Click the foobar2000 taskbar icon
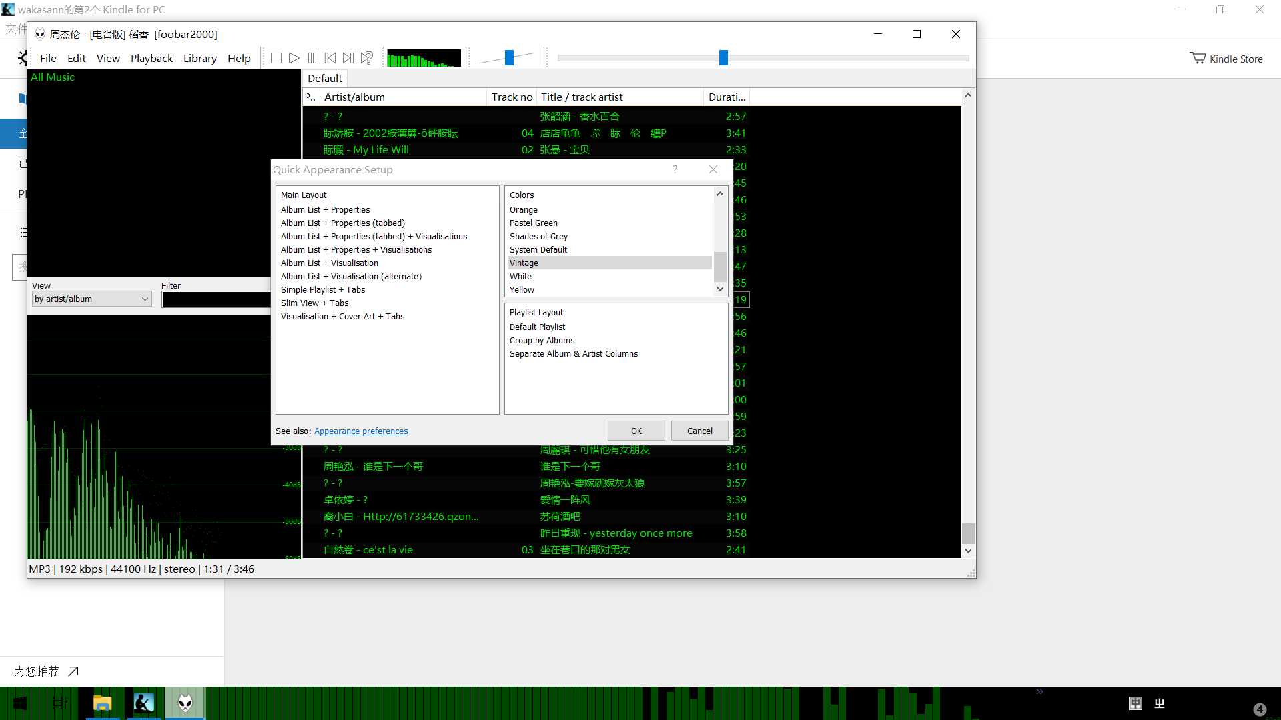Viewport: 1281px width, 720px height. click(185, 703)
